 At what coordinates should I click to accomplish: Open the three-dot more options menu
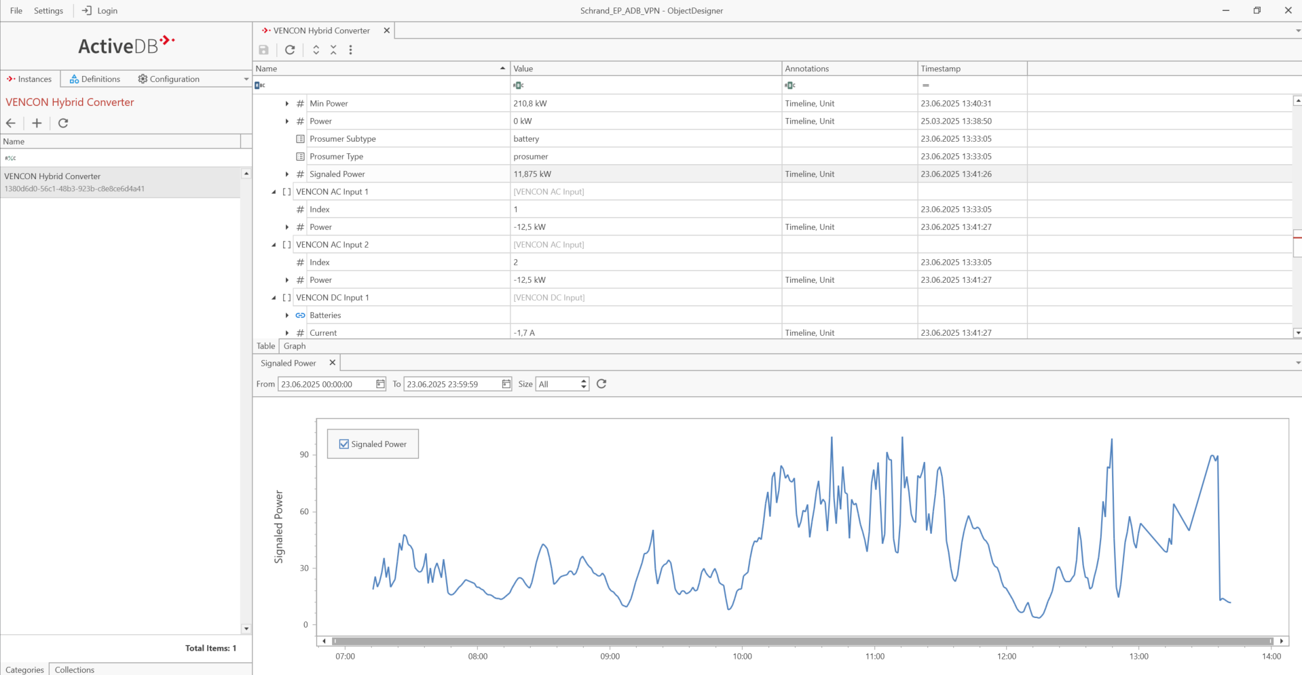tap(350, 50)
